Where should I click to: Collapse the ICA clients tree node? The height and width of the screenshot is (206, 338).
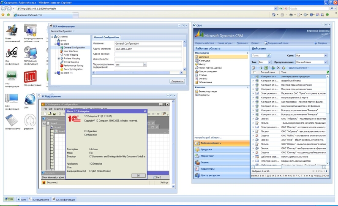click(x=52, y=37)
